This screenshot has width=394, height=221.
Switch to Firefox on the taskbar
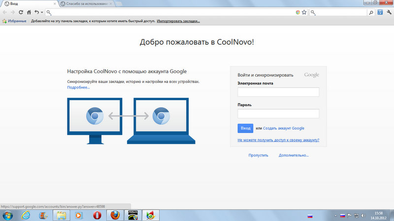point(115,215)
